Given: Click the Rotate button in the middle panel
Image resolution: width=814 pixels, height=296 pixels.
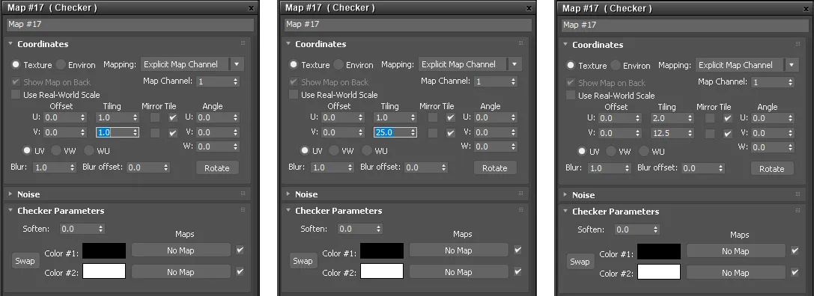Looking at the screenshot, I should point(495,168).
